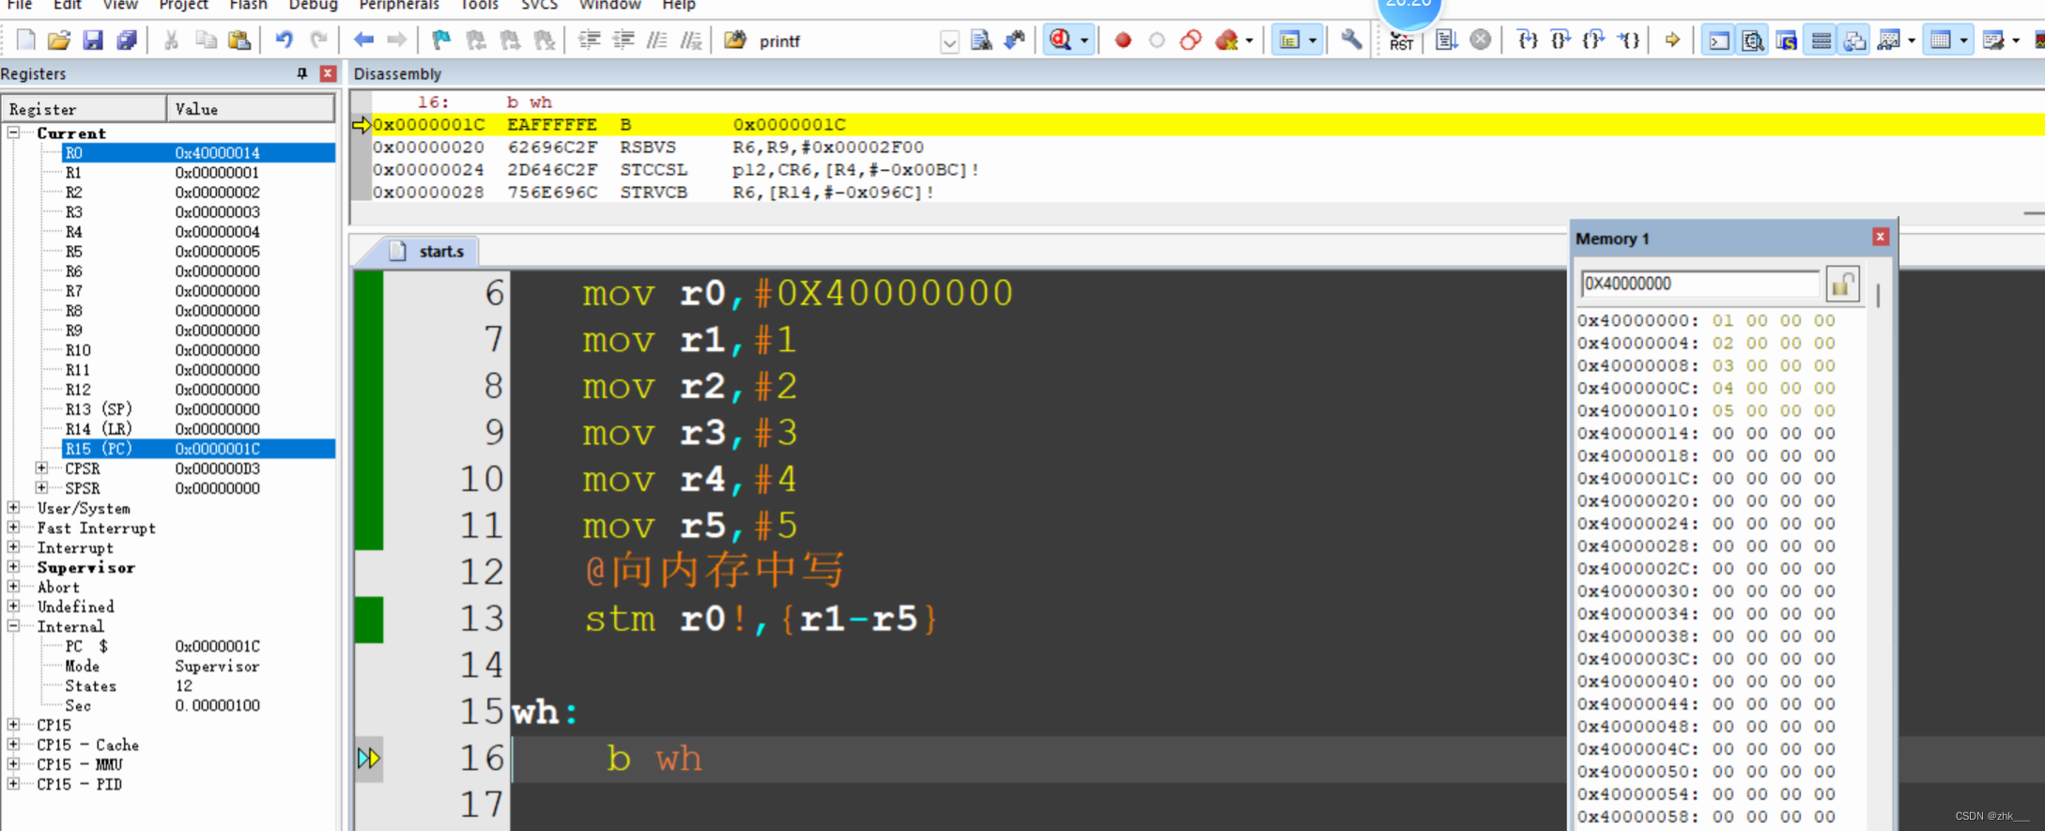Navigate backwards with the blue left arrow

point(363,40)
